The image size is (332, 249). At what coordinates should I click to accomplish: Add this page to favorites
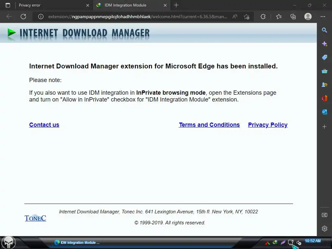click(246, 17)
